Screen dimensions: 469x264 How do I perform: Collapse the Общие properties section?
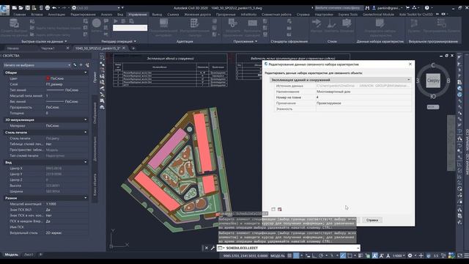86,73
